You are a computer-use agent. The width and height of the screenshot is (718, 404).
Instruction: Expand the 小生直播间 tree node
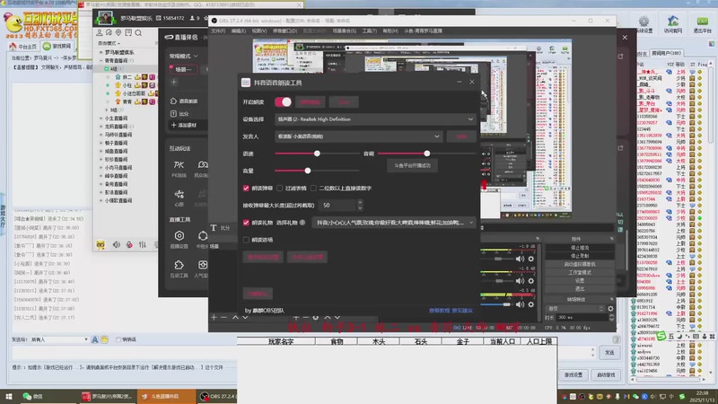click(101, 119)
